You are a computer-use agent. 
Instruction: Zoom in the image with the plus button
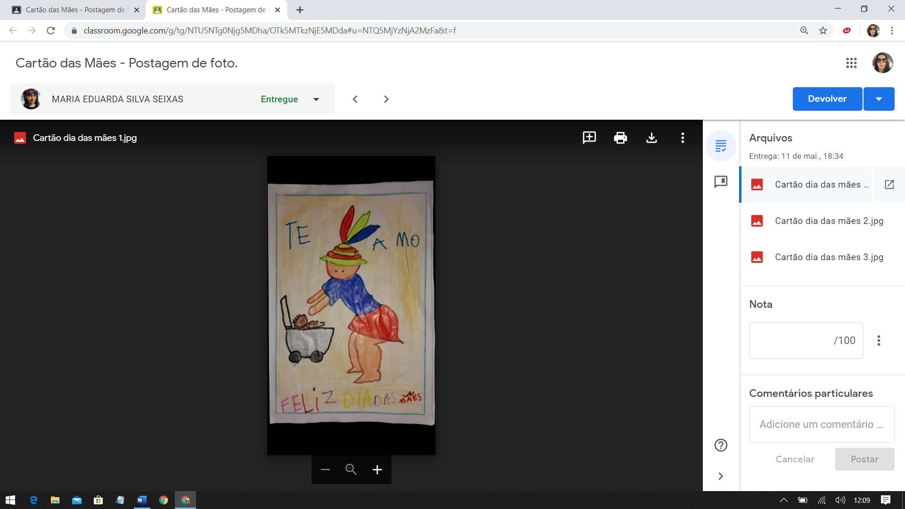pos(377,469)
